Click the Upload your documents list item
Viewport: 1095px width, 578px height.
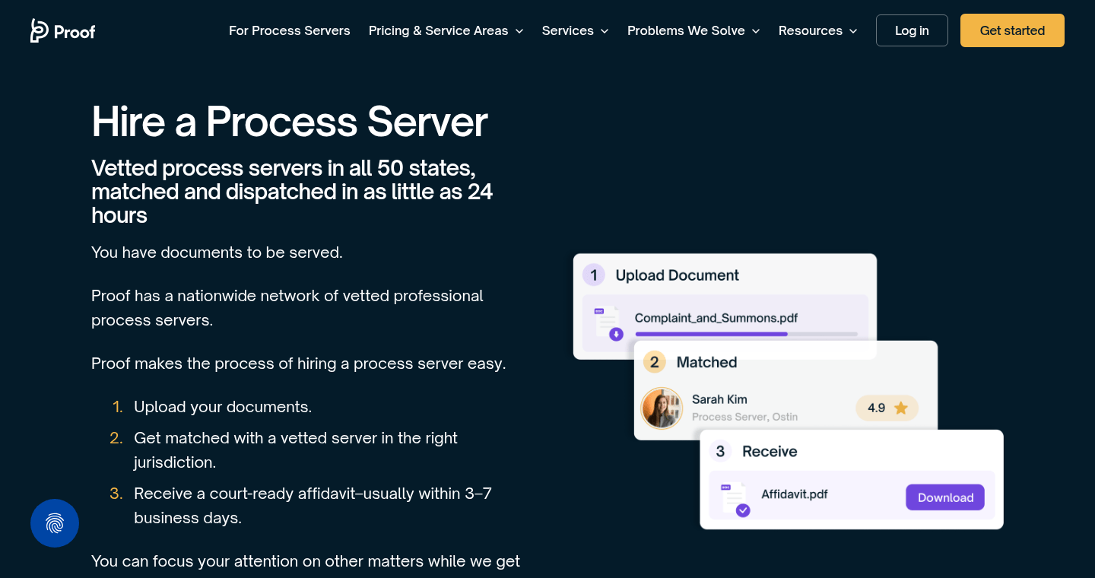click(223, 407)
